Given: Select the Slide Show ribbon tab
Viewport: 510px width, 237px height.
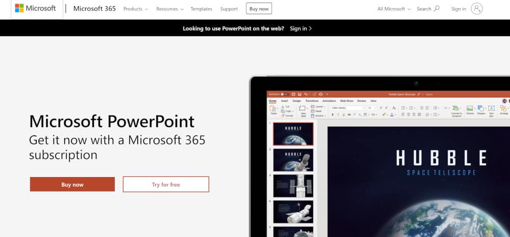Looking at the screenshot, I should point(347,101).
